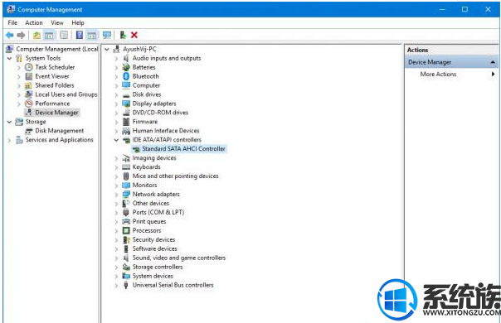This screenshot has height=323, width=501.
Task: Select the Storage controllers category
Action: [158, 267]
